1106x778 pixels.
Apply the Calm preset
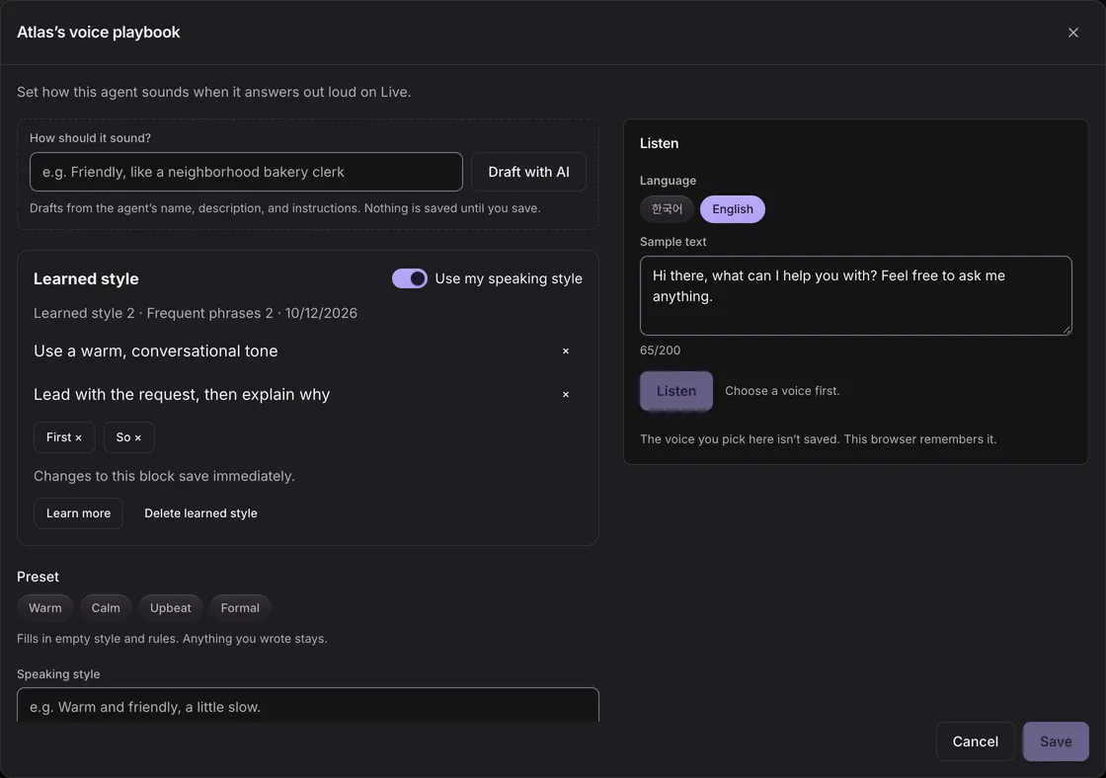pyautogui.click(x=106, y=608)
